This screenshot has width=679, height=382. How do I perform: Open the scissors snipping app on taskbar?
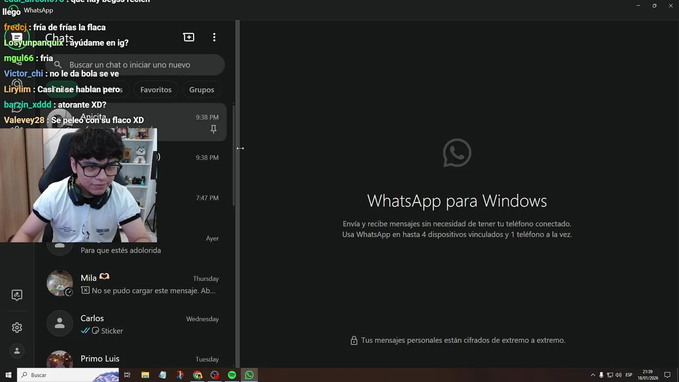(180, 375)
